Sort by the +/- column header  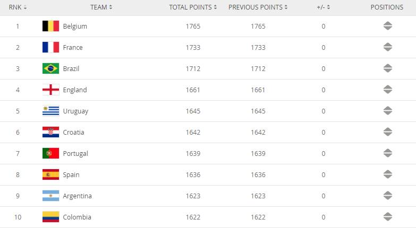pos(323,7)
